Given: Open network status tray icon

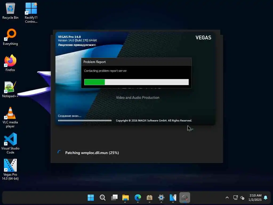Looking at the screenshot, I should (236, 198).
